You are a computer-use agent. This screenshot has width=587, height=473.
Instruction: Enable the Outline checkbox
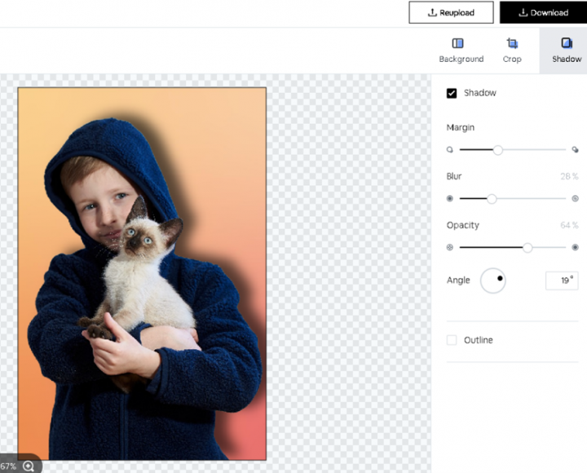(x=452, y=340)
